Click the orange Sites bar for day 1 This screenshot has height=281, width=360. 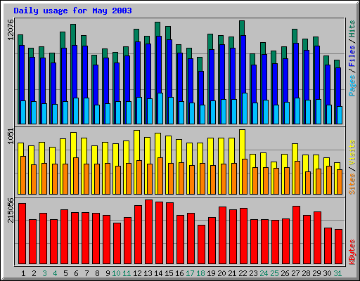tap(23, 175)
